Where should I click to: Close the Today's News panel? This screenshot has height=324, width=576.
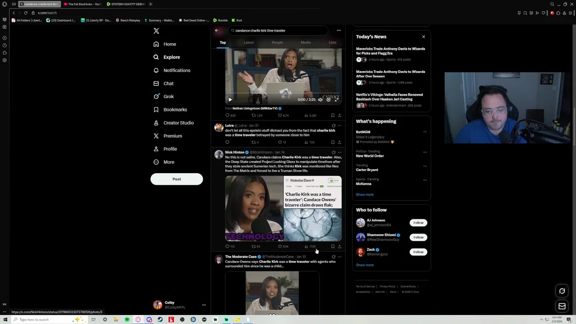click(x=423, y=37)
